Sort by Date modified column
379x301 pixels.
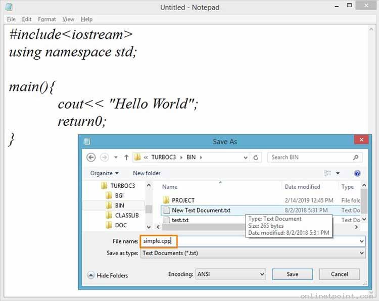(302, 187)
